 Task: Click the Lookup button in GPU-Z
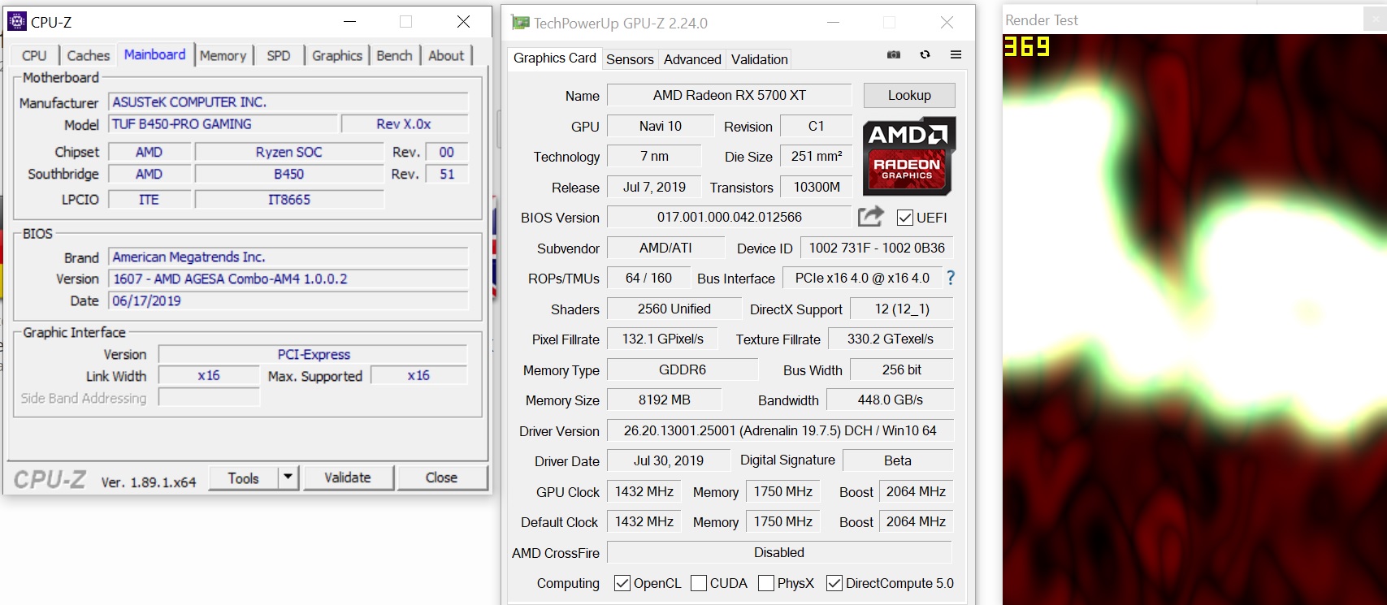tap(909, 95)
